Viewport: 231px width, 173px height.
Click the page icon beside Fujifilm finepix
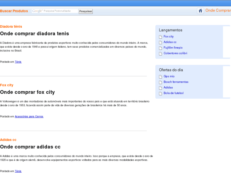tap(160, 48)
